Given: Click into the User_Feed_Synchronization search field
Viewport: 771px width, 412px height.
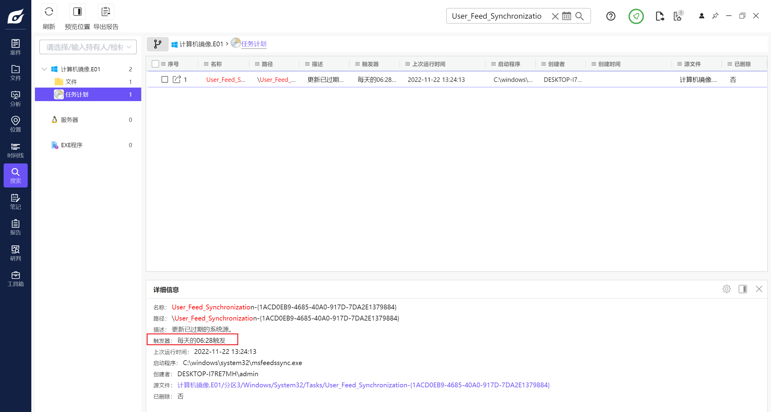Looking at the screenshot, I should [x=497, y=16].
